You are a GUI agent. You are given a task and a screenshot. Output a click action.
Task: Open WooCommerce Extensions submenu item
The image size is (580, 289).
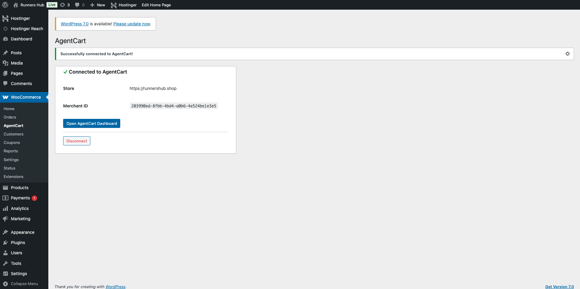[x=14, y=176]
